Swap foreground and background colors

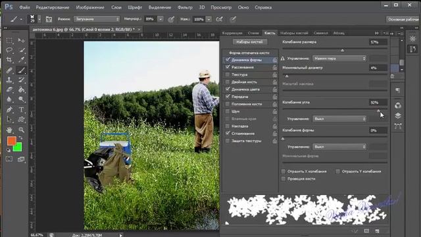click(20, 138)
